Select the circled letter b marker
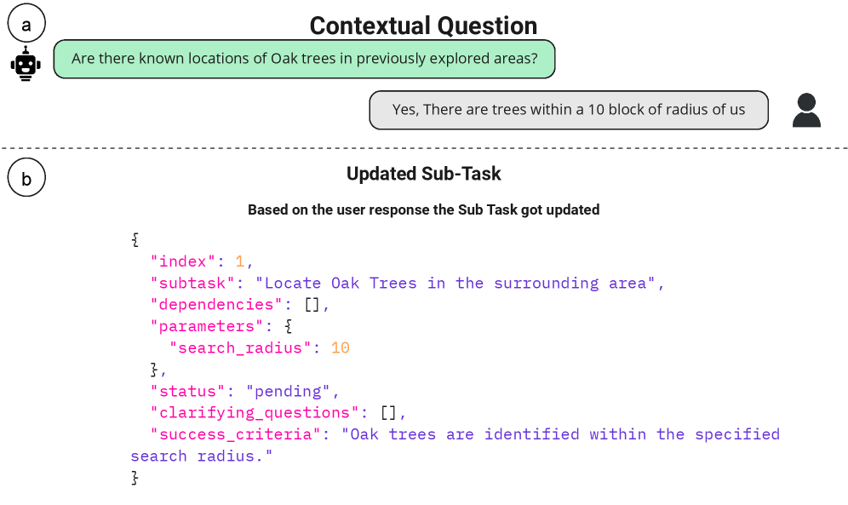 tap(26, 179)
